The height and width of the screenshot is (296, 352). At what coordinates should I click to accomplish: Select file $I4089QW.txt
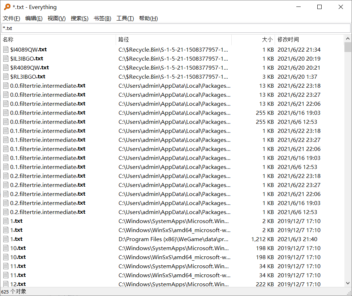pyautogui.click(x=29, y=49)
